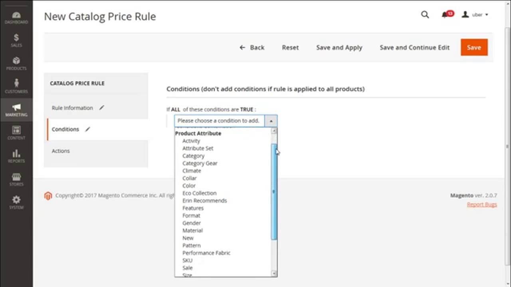This screenshot has height=287, width=511.
Task: Collapse the condition dropdown arrow
Action: 271,121
